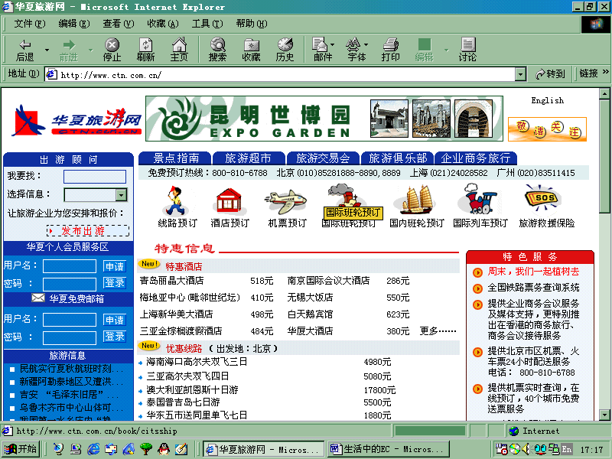Screen dimensions: 612x459
Task: Switch to the 旅游俱乐部 tab
Action: [x=398, y=158]
